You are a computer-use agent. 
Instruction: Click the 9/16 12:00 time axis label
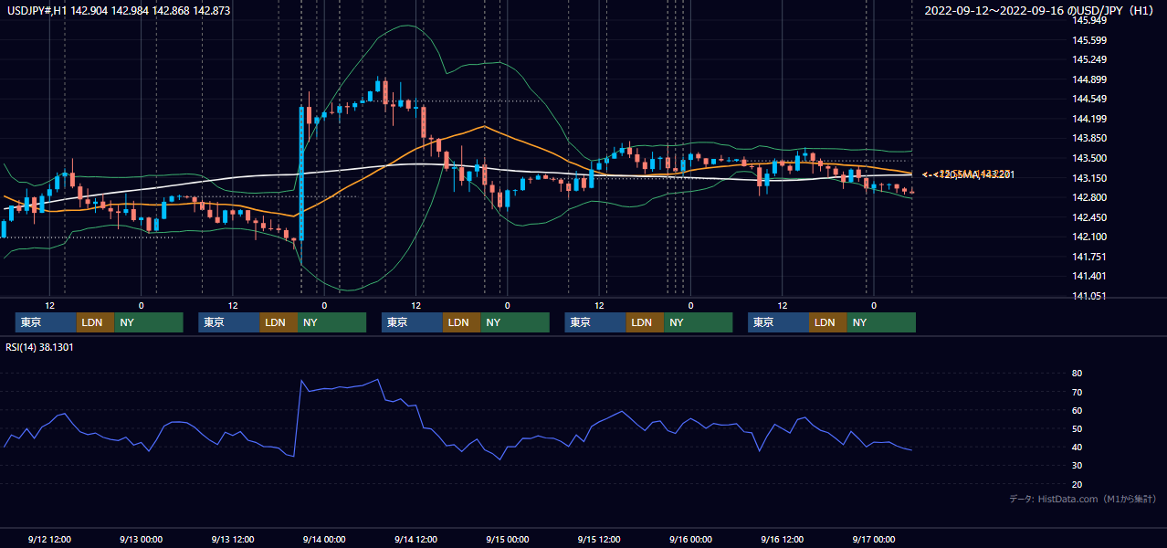coord(783,539)
